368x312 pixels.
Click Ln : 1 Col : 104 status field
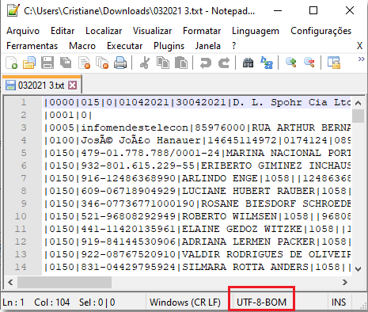pyautogui.click(x=36, y=302)
